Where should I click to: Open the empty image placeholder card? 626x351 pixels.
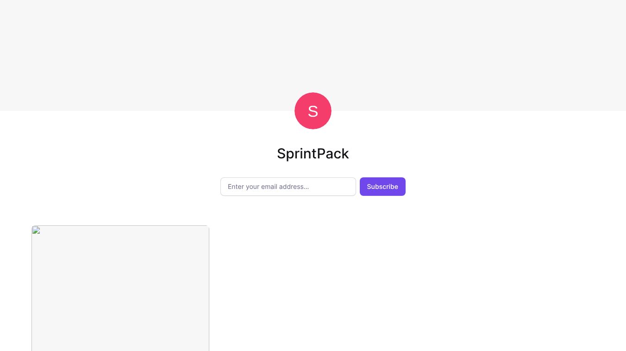click(x=120, y=288)
